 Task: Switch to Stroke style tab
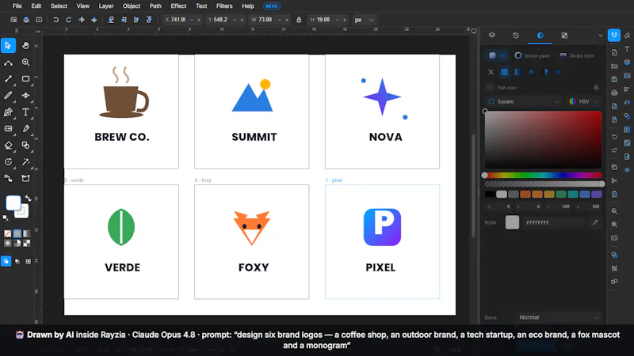tap(577, 55)
